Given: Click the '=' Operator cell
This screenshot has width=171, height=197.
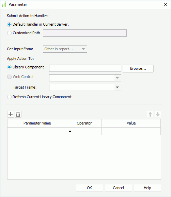Looking at the screenshot, I should click(84, 131).
